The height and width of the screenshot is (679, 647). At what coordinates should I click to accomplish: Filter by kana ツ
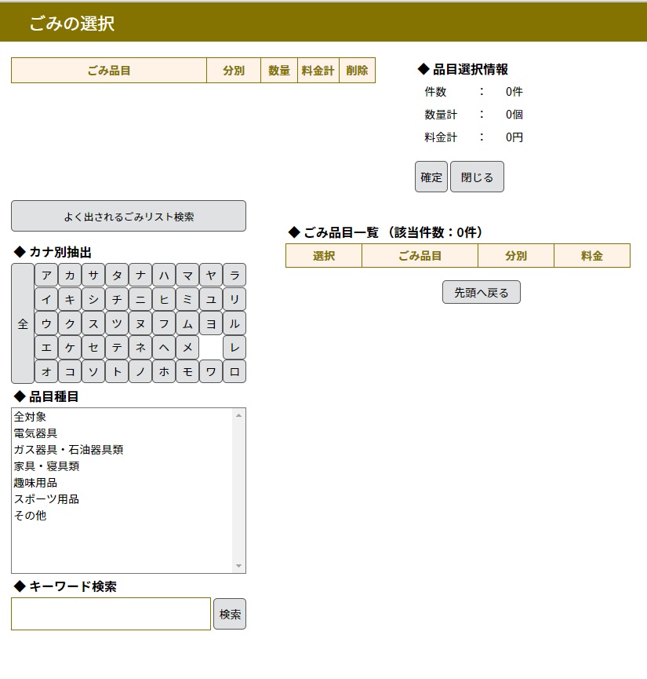point(117,323)
